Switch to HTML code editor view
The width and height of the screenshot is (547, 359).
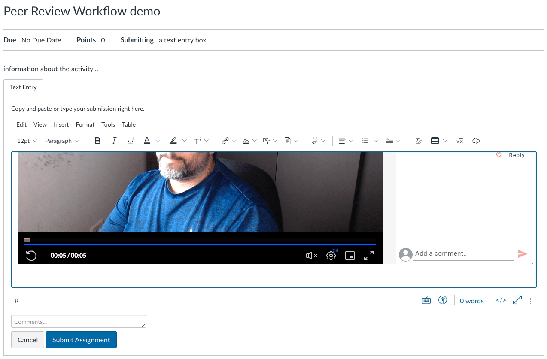coord(501,300)
